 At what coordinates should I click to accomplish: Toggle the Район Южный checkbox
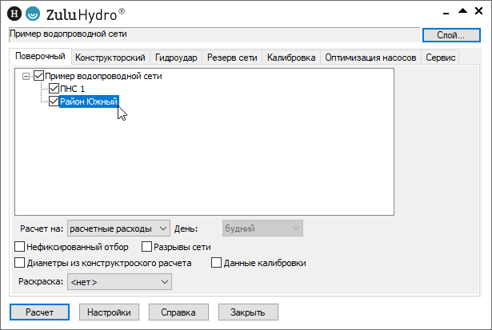click(x=54, y=101)
